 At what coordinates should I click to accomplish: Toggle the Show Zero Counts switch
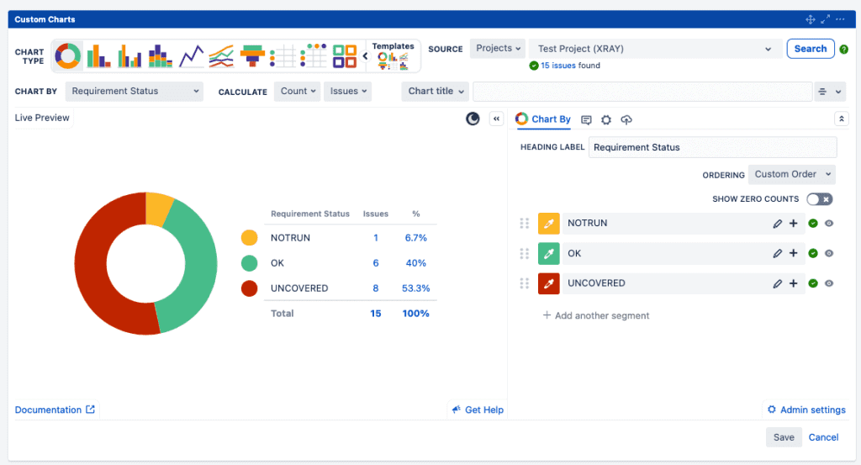click(819, 199)
